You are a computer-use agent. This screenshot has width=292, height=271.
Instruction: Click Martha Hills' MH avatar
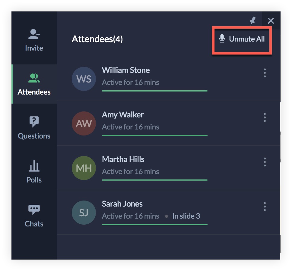[84, 168]
